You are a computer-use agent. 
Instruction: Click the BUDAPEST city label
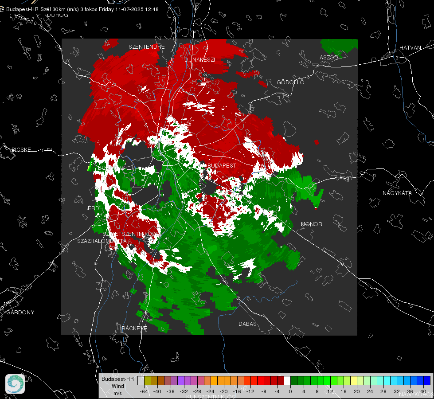(222, 165)
